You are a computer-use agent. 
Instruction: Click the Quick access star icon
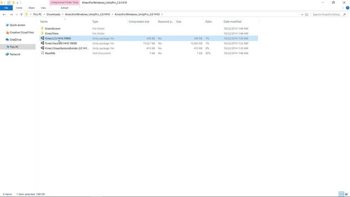point(7,25)
